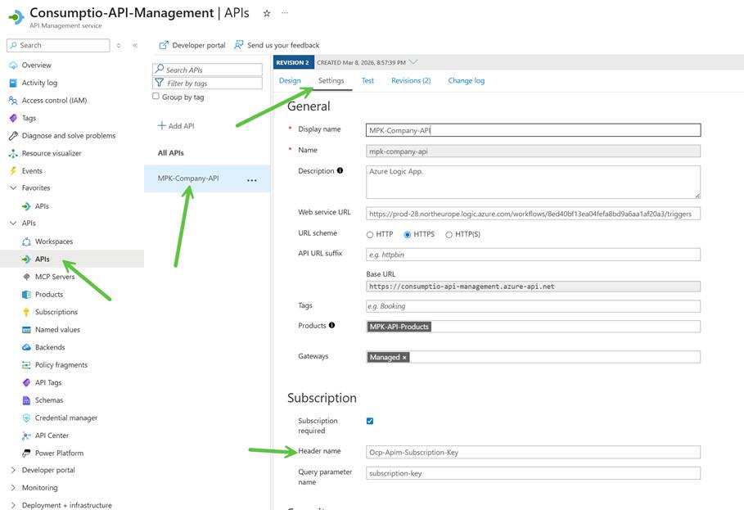Click the info icon next to Description
This screenshot has height=510, width=744.
(x=340, y=171)
